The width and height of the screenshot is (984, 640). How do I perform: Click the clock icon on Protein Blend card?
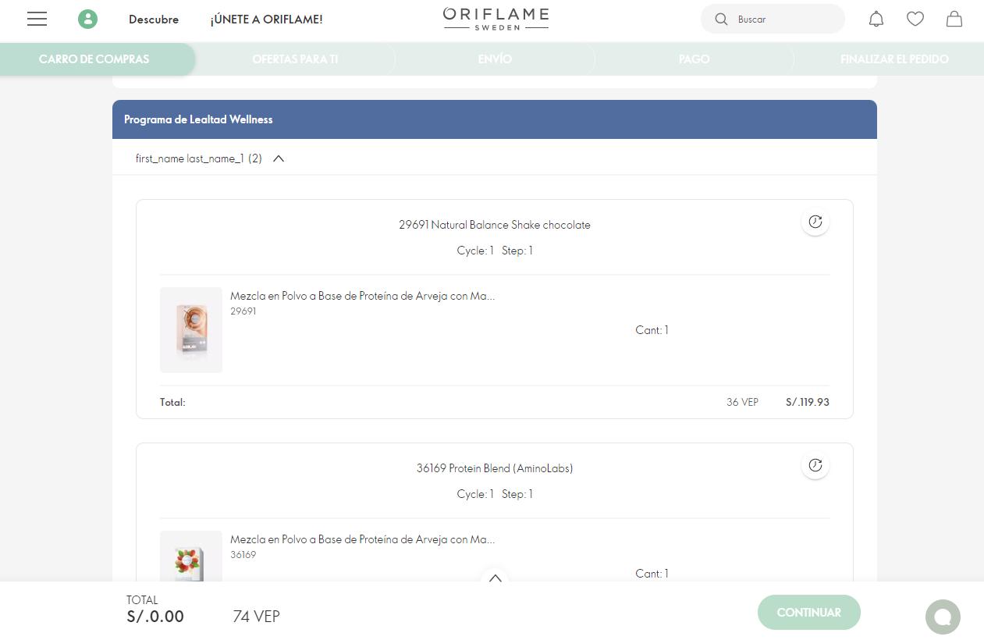[815, 465]
